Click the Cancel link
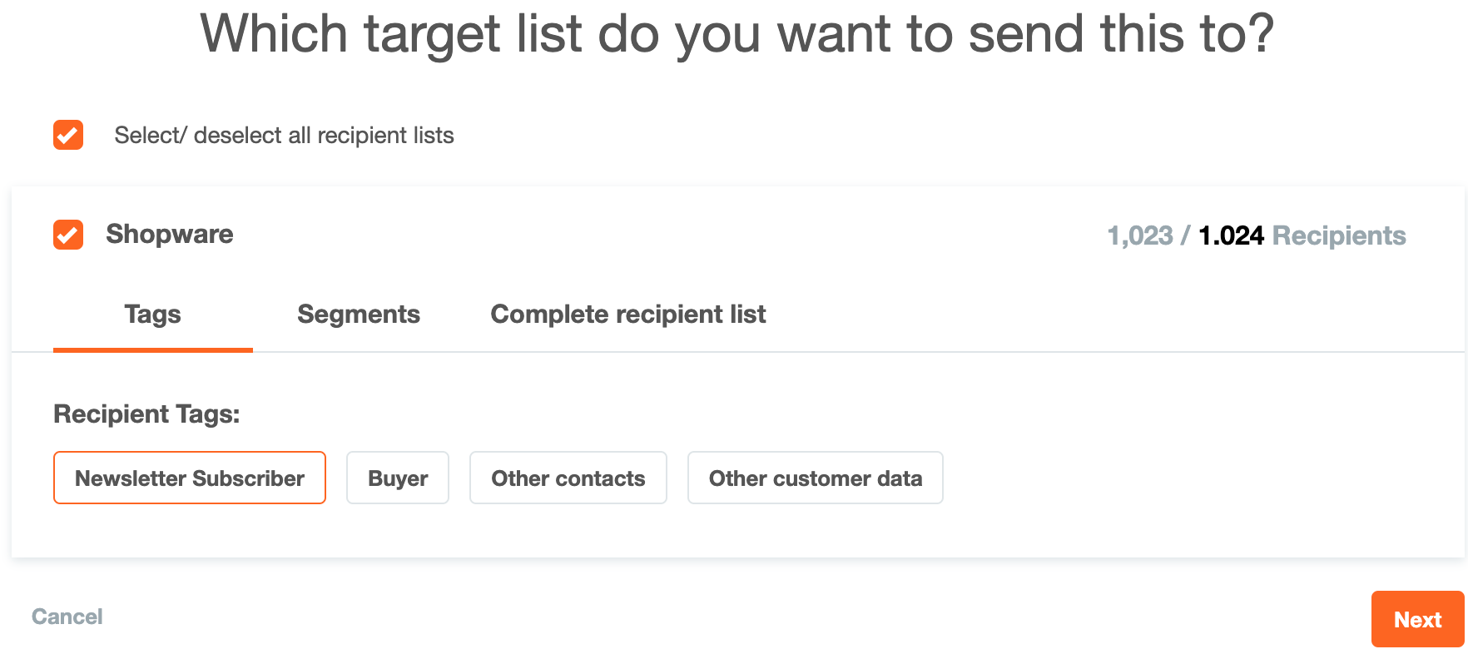Image resolution: width=1468 pixels, height=654 pixels. tap(67, 617)
